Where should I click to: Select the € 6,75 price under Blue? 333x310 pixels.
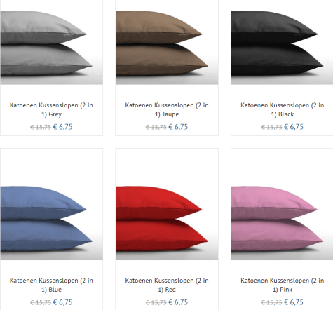tap(63, 302)
